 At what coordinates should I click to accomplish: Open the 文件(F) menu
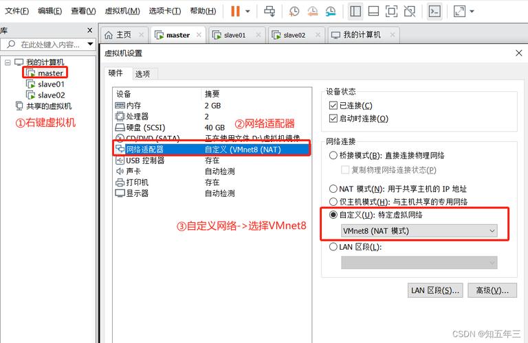coord(16,11)
